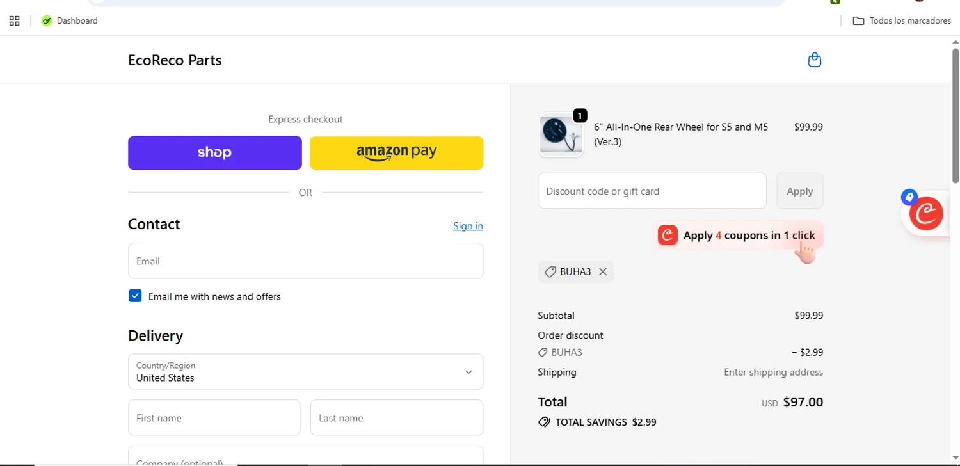
Task: Pay with Shop express checkout
Action: [215, 152]
